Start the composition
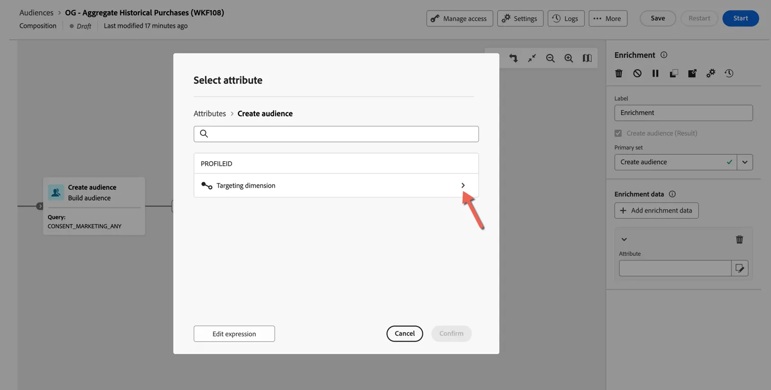 tap(740, 18)
